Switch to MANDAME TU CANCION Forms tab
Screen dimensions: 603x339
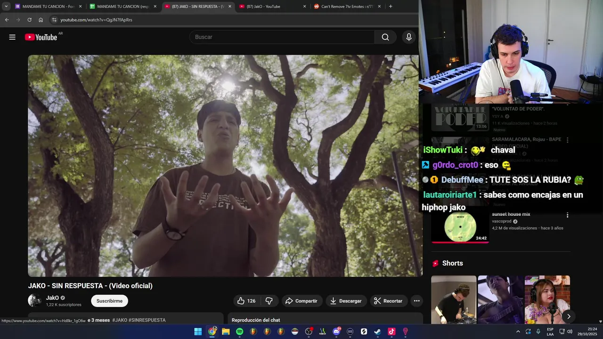tap(47, 7)
